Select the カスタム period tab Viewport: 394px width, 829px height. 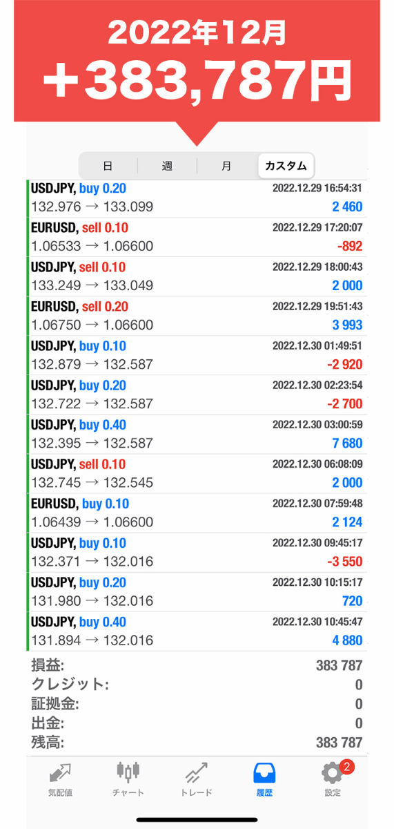(286, 166)
